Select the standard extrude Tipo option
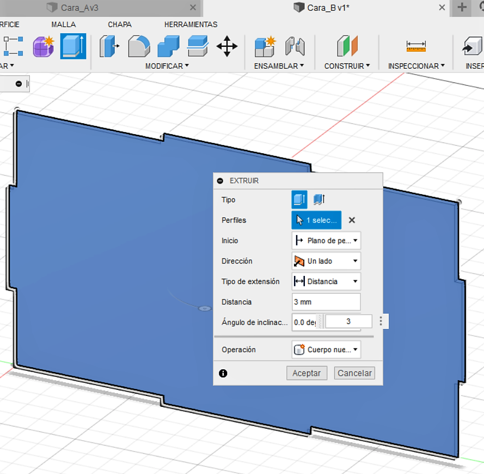Image resolution: width=484 pixels, height=474 pixels. [299, 200]
